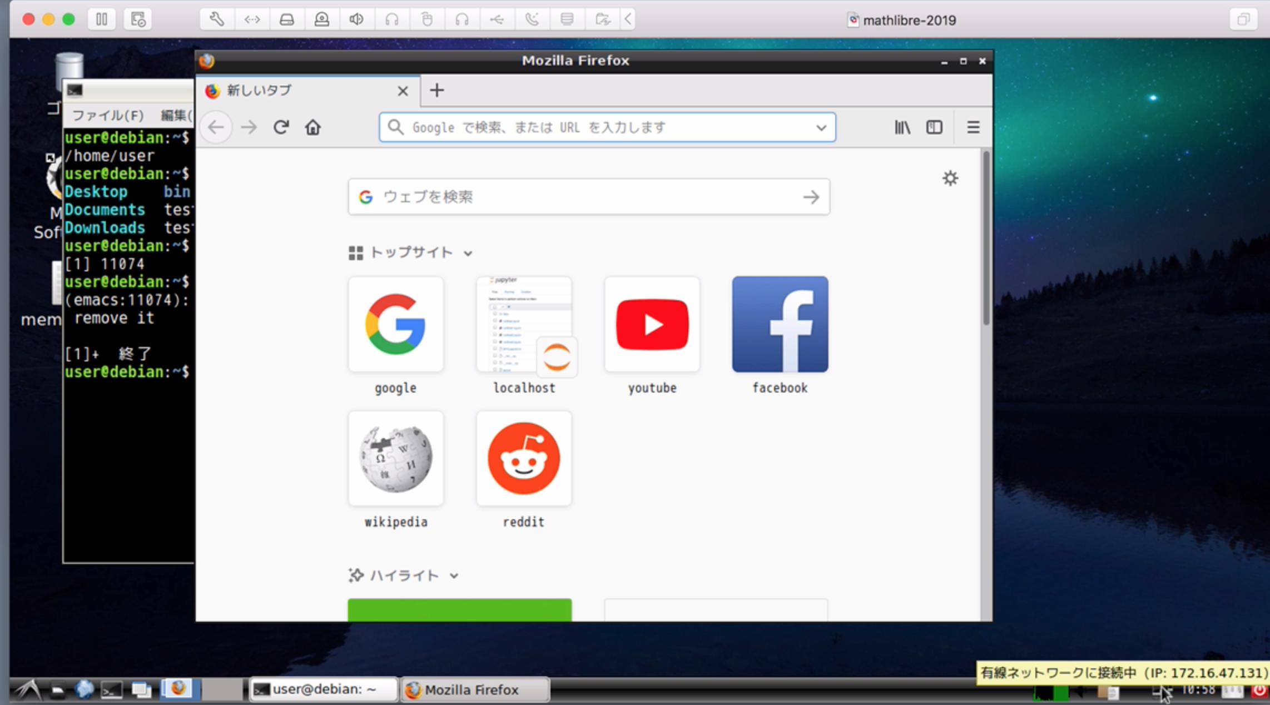Collapse the トップサイト section
Image resolution: width=1270 pixels, height=705 pixels.
(x=468, y=254)
